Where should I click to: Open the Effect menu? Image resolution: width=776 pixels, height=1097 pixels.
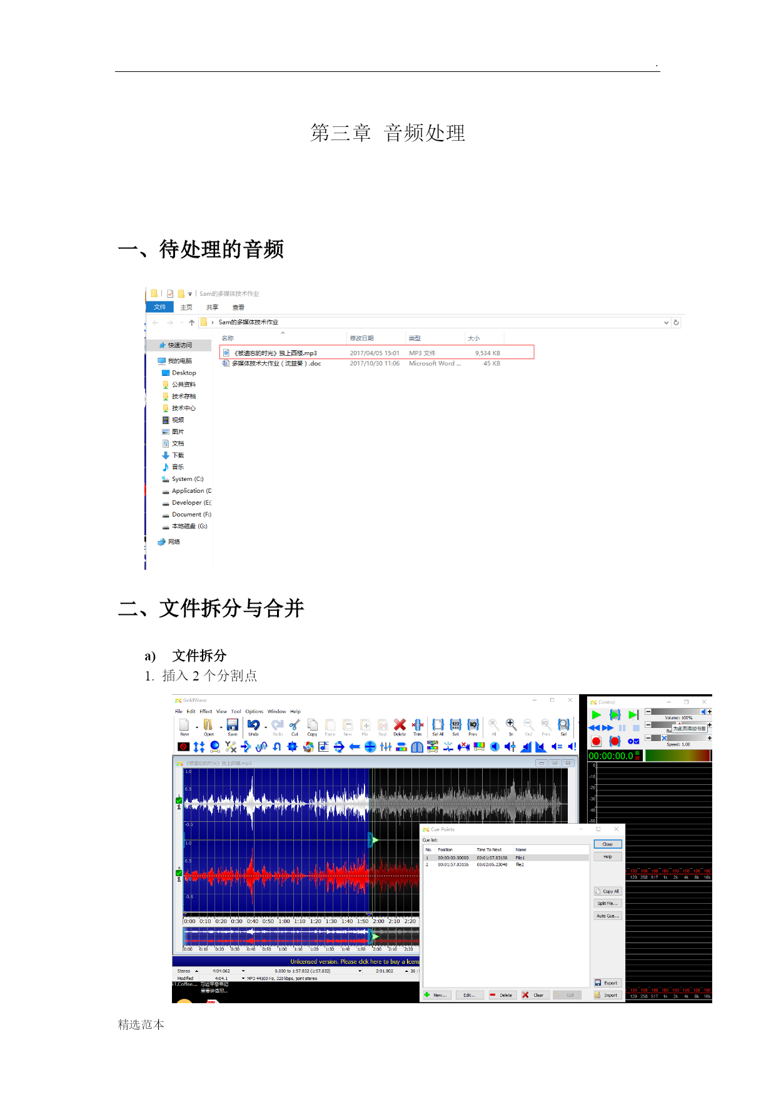tap(206, 712)
